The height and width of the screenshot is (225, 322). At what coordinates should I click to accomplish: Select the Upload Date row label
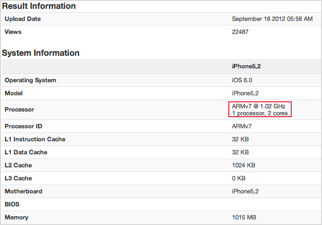pos(23,19)
